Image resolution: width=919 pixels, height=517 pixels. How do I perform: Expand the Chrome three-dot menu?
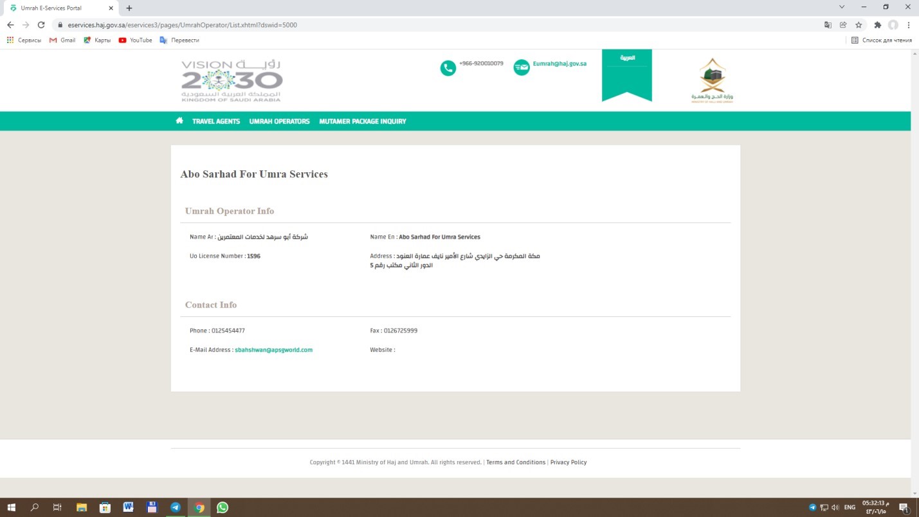[909, 25]
